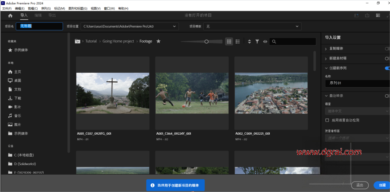Click the Home icon in top bar

[10, 15]
